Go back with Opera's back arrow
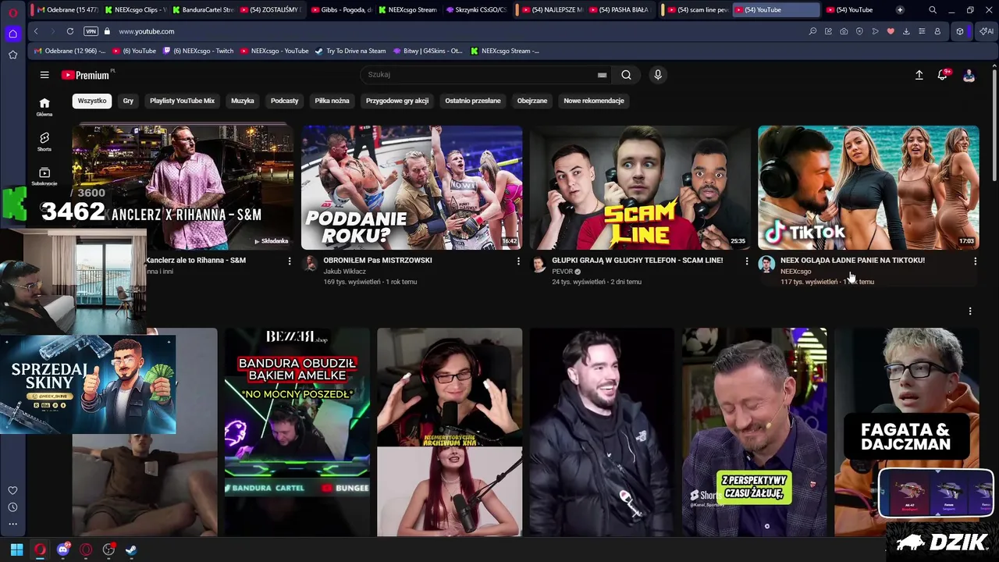Screen dimensions: 999x562 36,31
